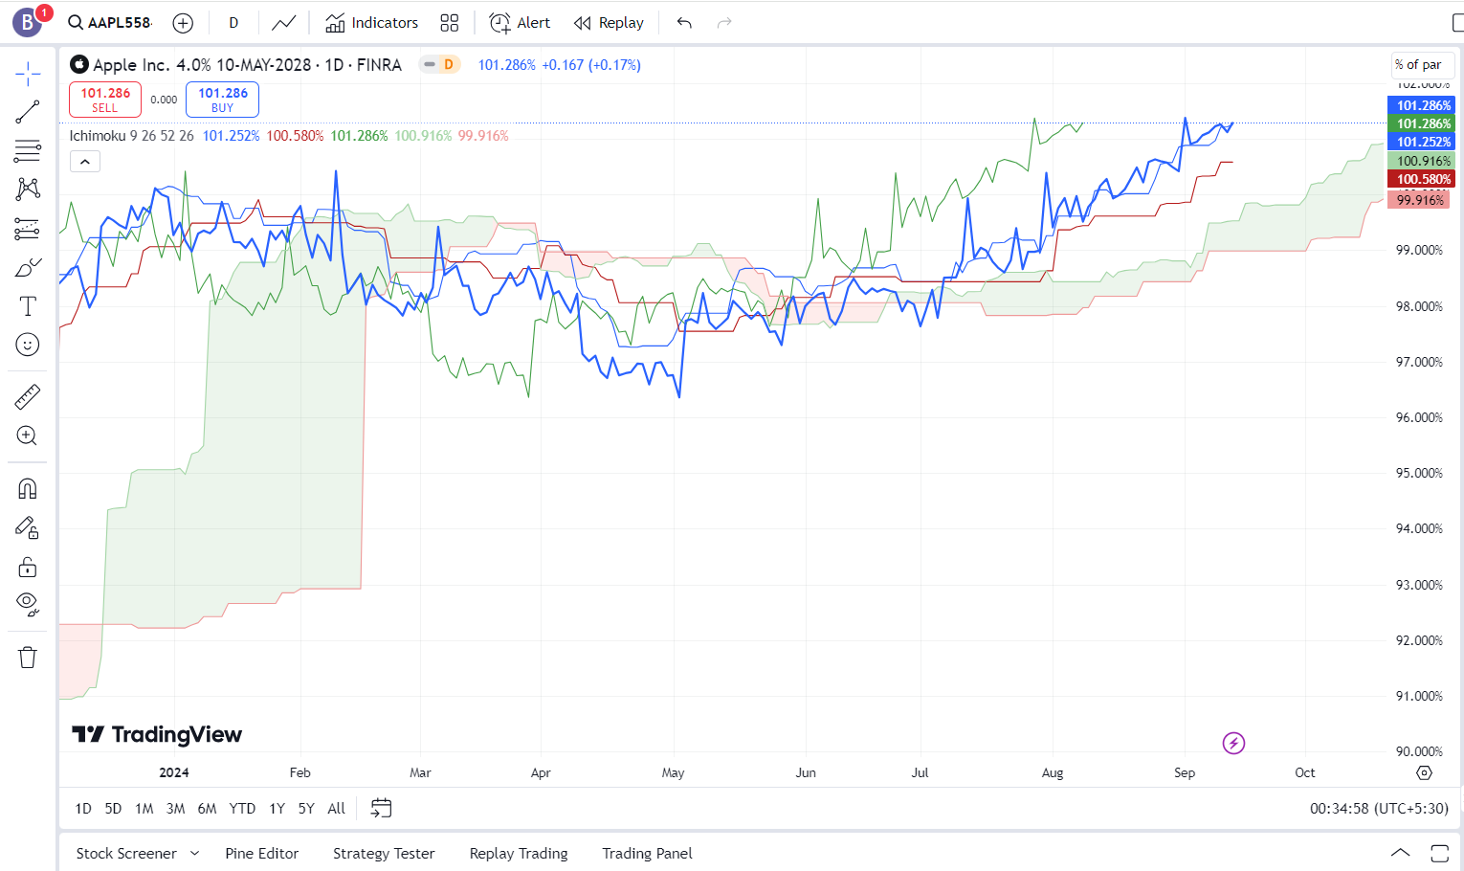This screenshot has height=871, width=1464.
Task: Open the Strategy Tester tab
Action: (384, 854)
